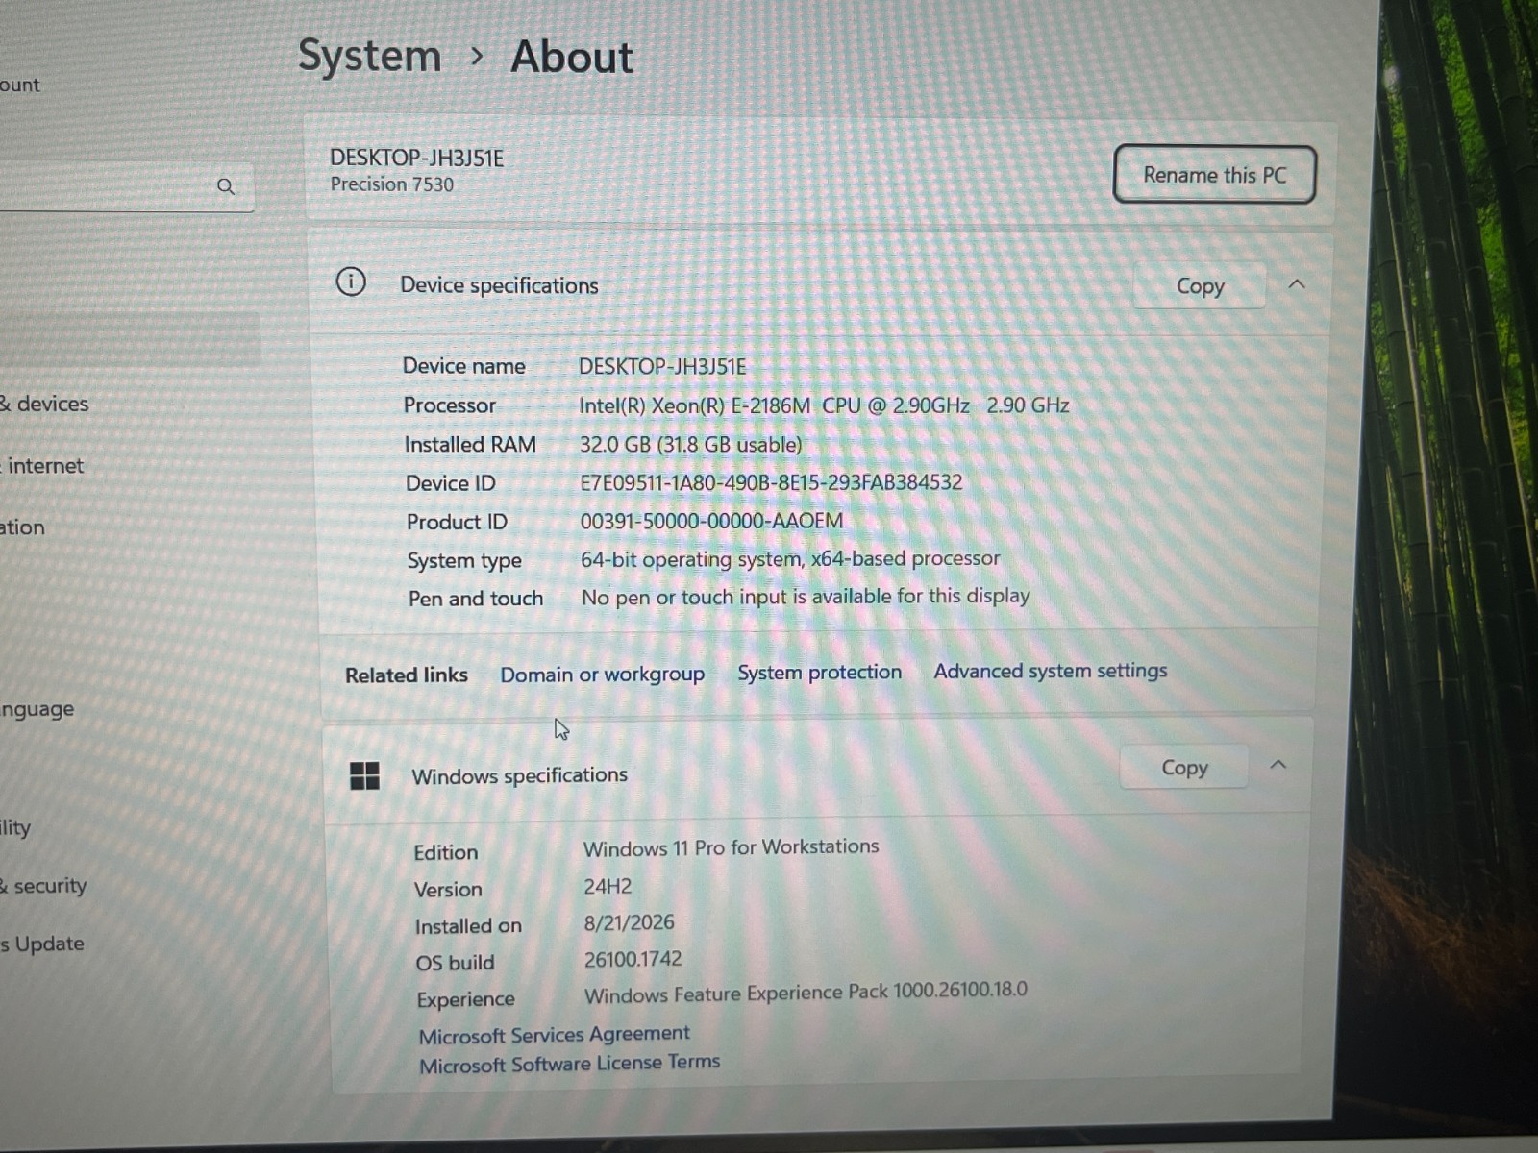Viewport: 1538px width, 1153px height.
Task: Open the Personalization sidebar item
Action: pyautogui.click(x=22, y=527)
